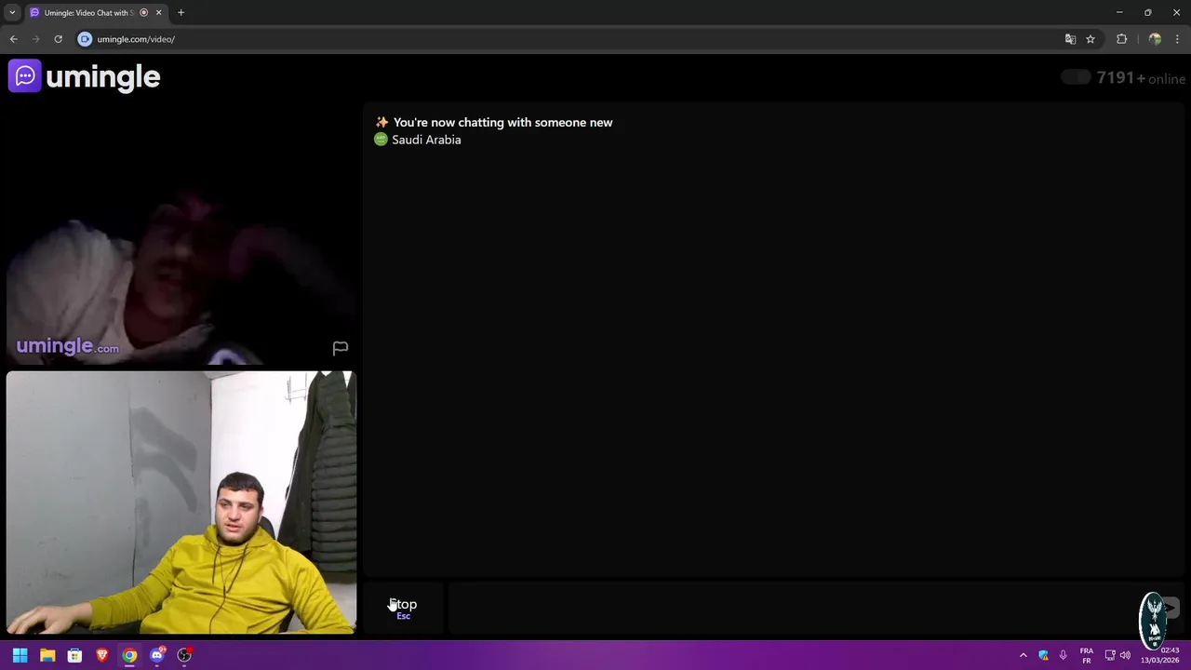1191x670 pixels.
Task: Close the Umingle browser tab
Action: (x=158, y=12)
